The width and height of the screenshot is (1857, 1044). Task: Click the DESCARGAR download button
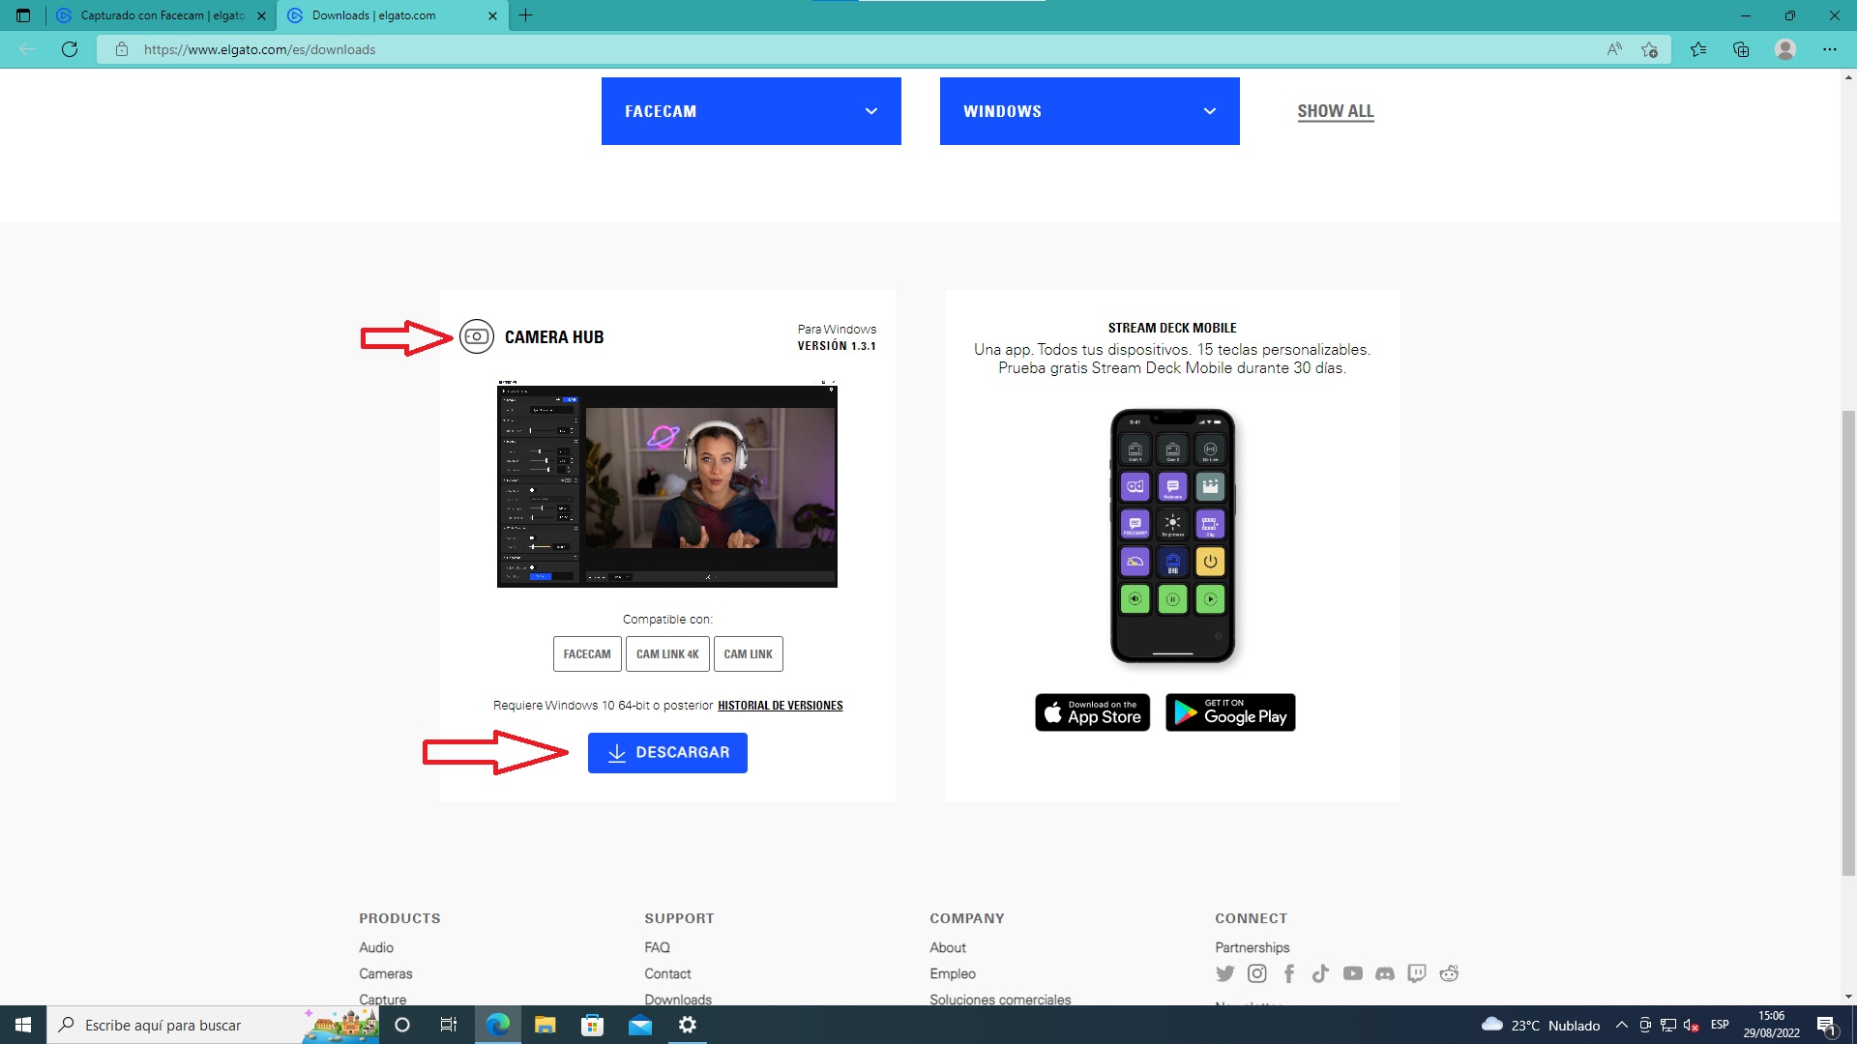(667, 752)
